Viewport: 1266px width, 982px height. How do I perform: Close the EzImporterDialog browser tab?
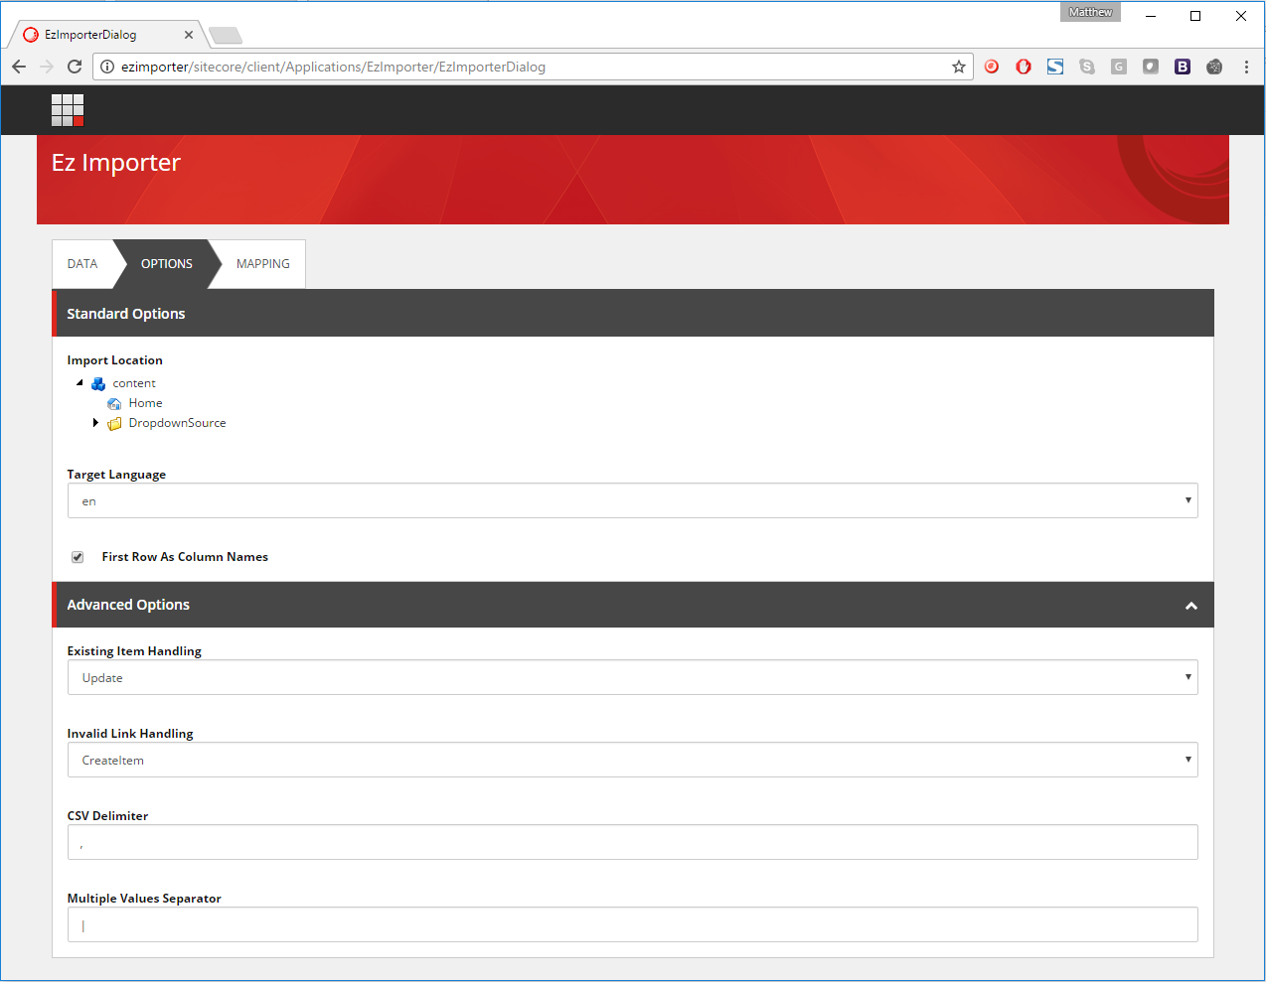pos(189,35)
